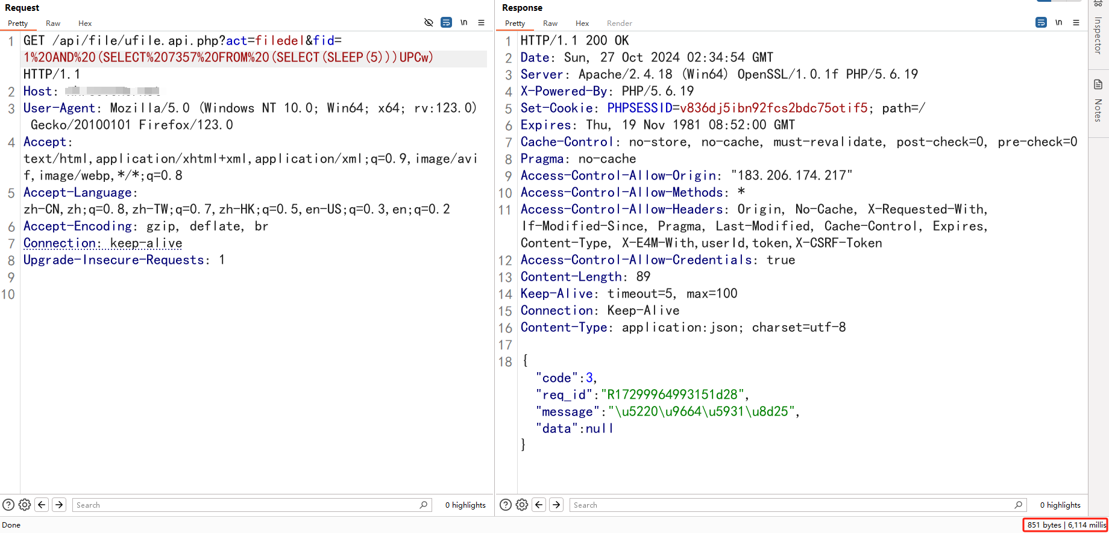Click the Keep-Alive timeout header
This screenshot has height=533, width=1109.
[x=629, y=293]
